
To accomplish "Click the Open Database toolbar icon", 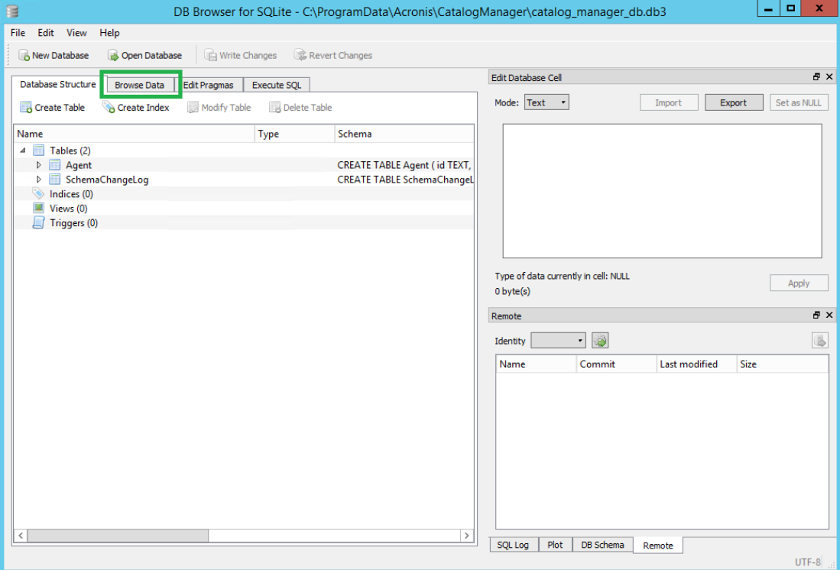I will (x=113, y=55).
